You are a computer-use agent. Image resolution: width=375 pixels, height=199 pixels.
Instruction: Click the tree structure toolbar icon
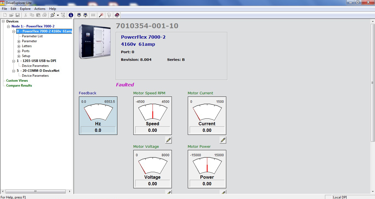tap(63, 15)
